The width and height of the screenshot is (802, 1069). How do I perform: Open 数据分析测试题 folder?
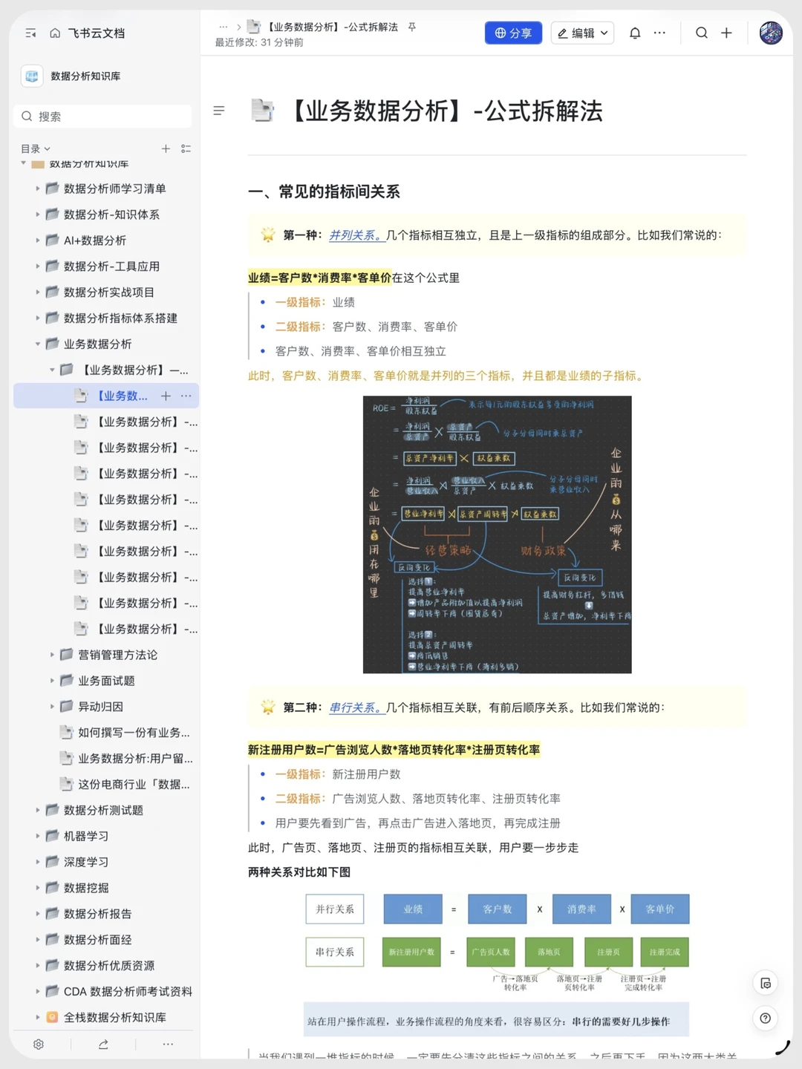click(103, 811)
